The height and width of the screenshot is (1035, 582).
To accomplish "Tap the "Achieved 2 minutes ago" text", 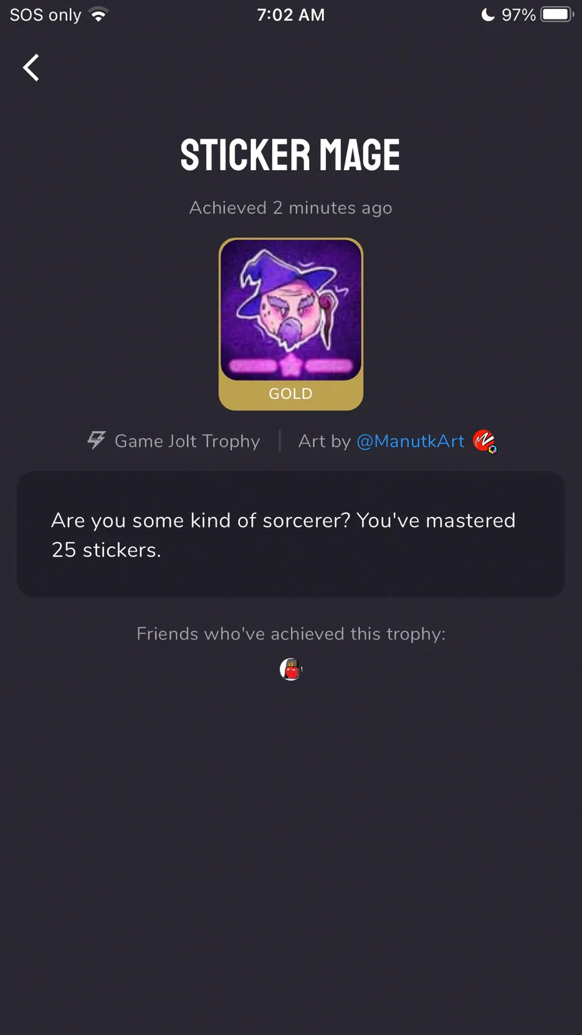I will pos(290,208).
